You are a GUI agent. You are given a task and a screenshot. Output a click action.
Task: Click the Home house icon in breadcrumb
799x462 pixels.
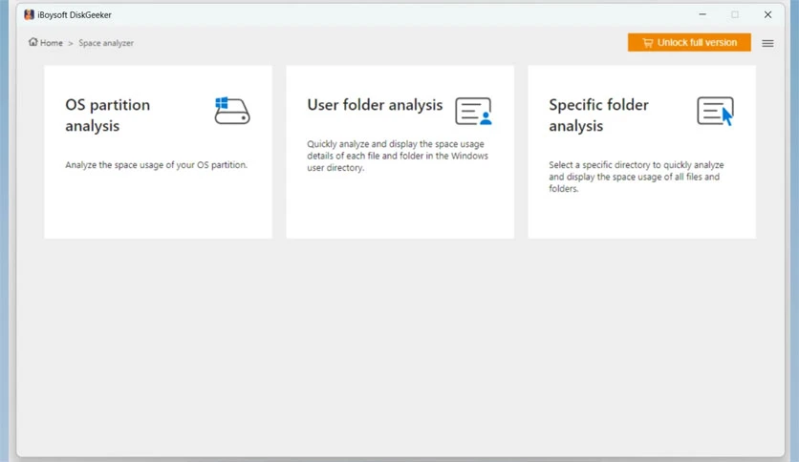[33, 42]
